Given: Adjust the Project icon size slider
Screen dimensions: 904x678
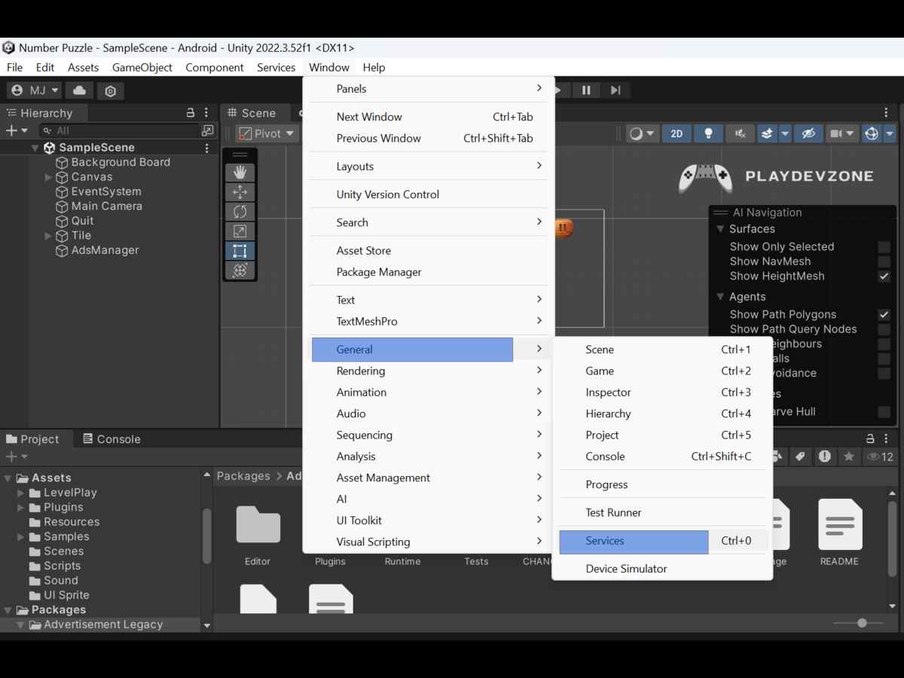Looking at the screenshot, I should point(862,623).
